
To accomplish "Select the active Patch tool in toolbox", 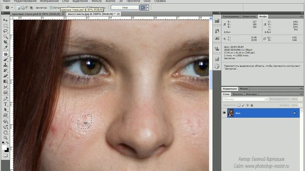I will tap(5, 54).
